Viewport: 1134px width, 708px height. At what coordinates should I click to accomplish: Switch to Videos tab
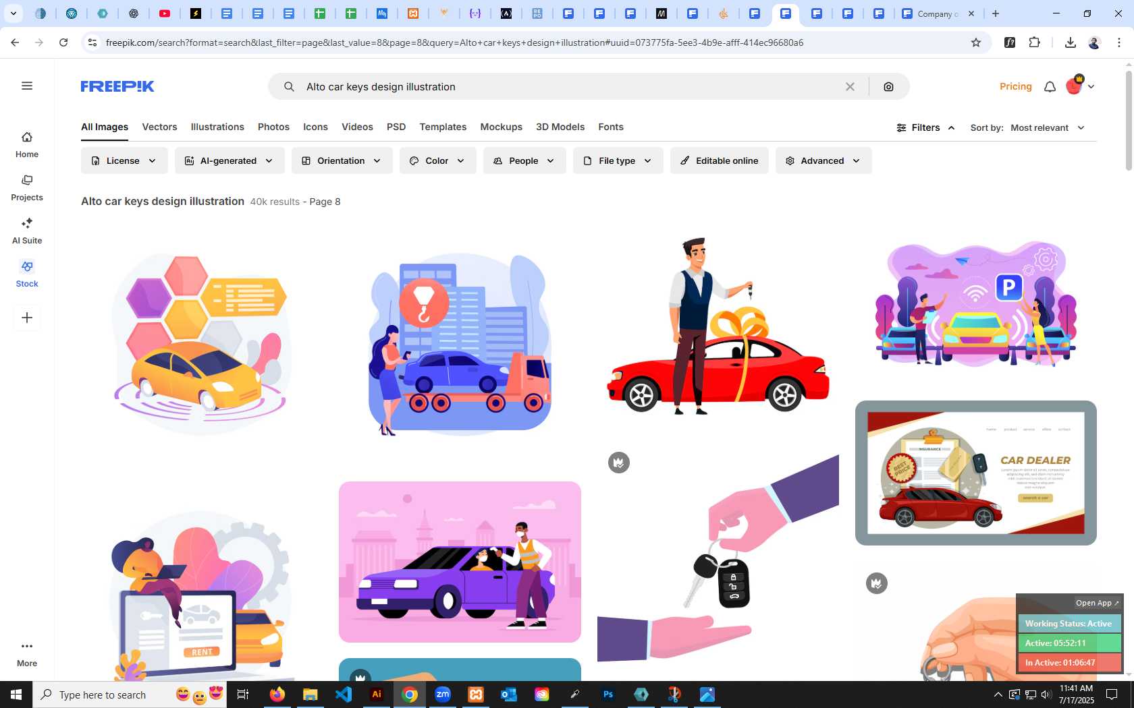pyautogui.click(x=357, y=127)
